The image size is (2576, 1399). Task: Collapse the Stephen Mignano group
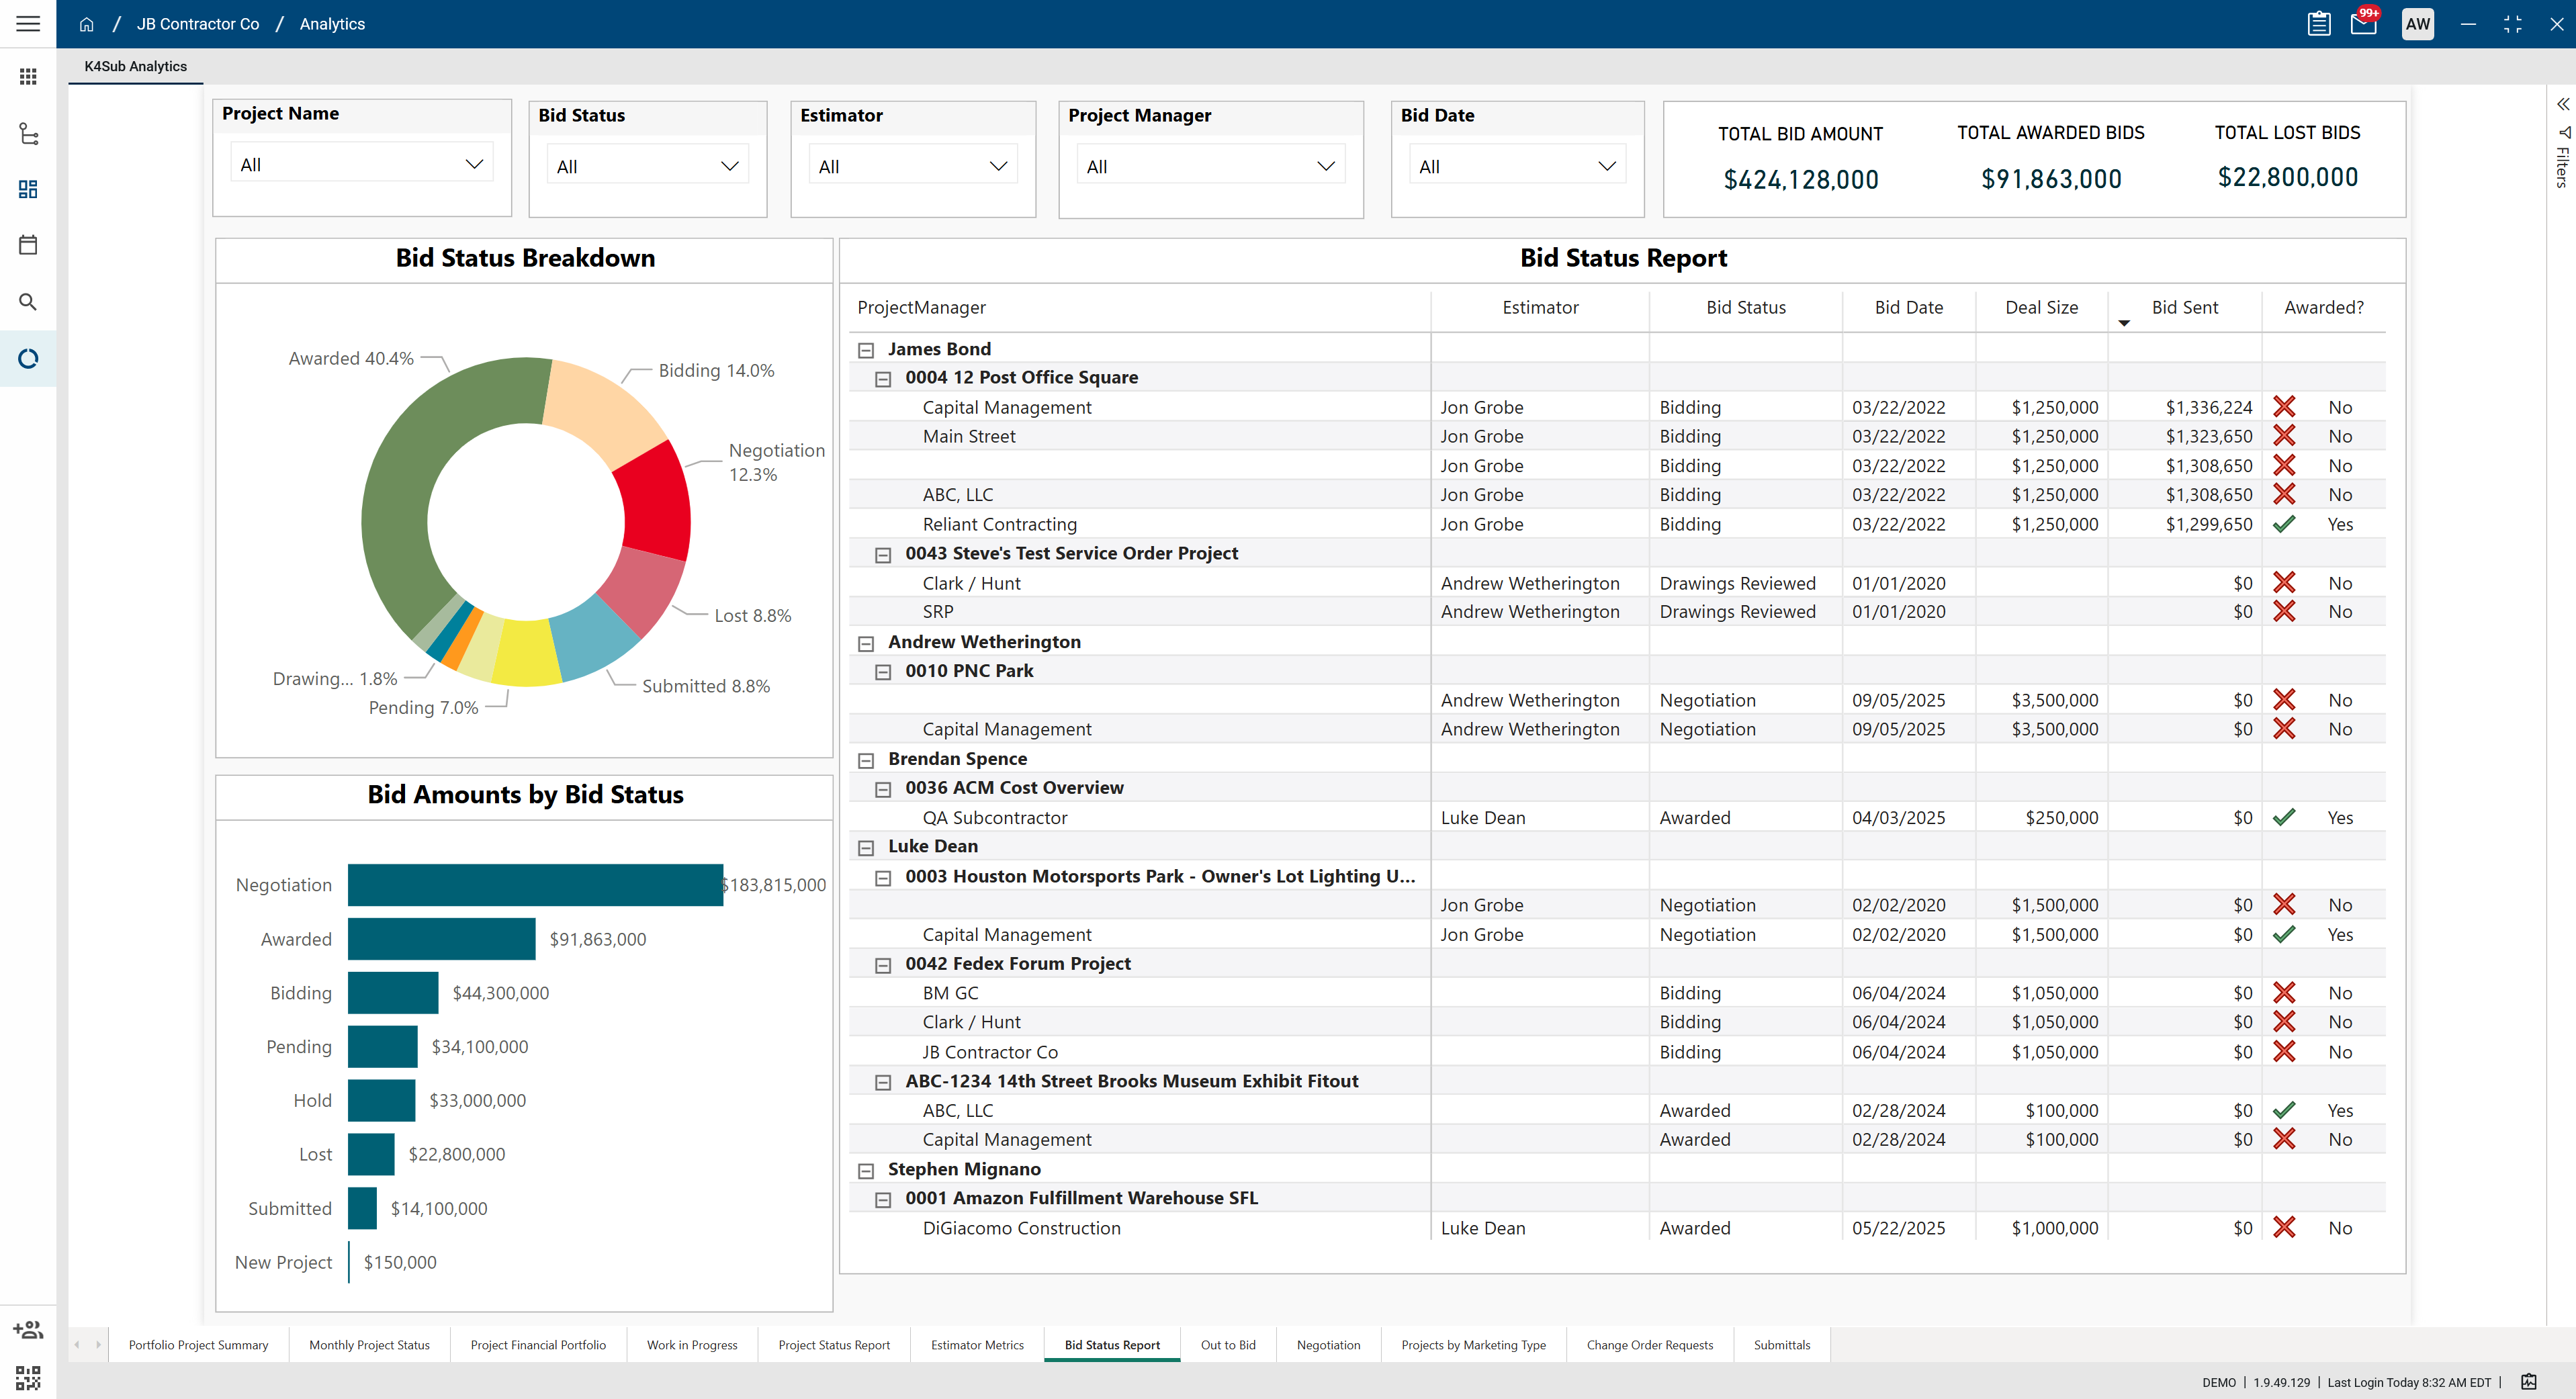[x=866, y=1170]
